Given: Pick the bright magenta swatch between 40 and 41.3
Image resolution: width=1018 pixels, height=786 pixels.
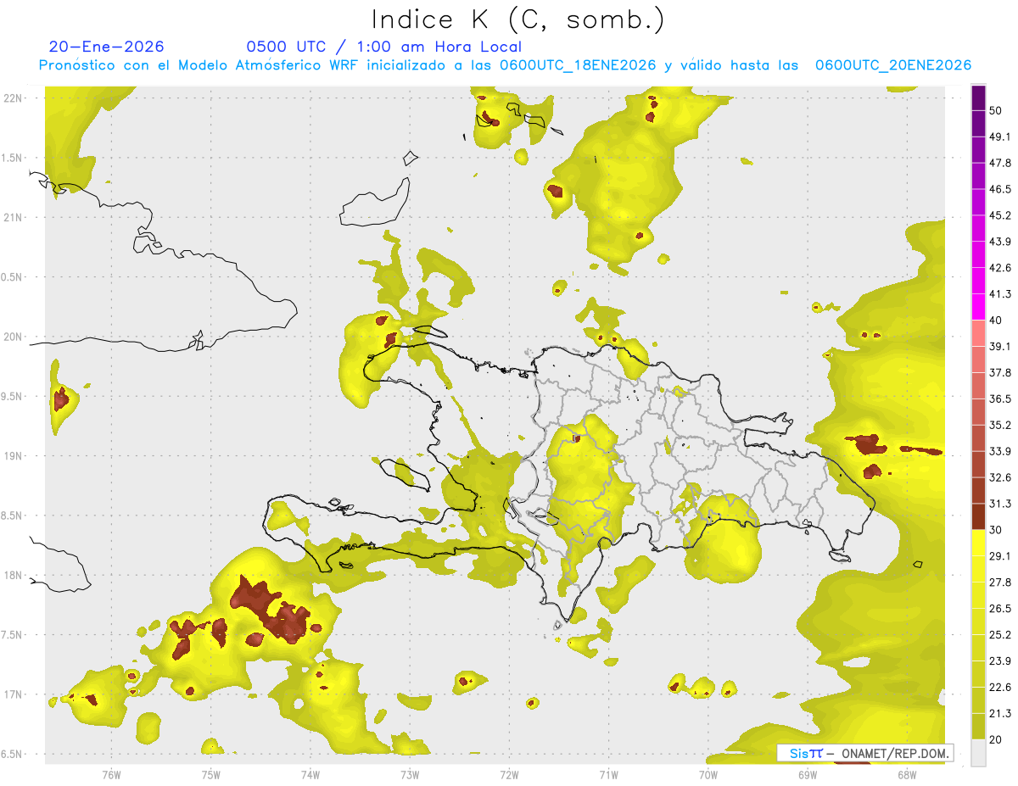Looking at the screenshot, I should click(x=978, y=307).
